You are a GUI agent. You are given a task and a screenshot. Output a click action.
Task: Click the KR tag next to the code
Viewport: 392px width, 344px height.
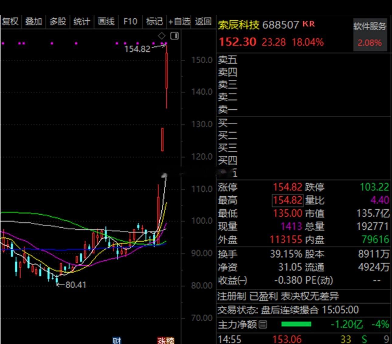308,24
